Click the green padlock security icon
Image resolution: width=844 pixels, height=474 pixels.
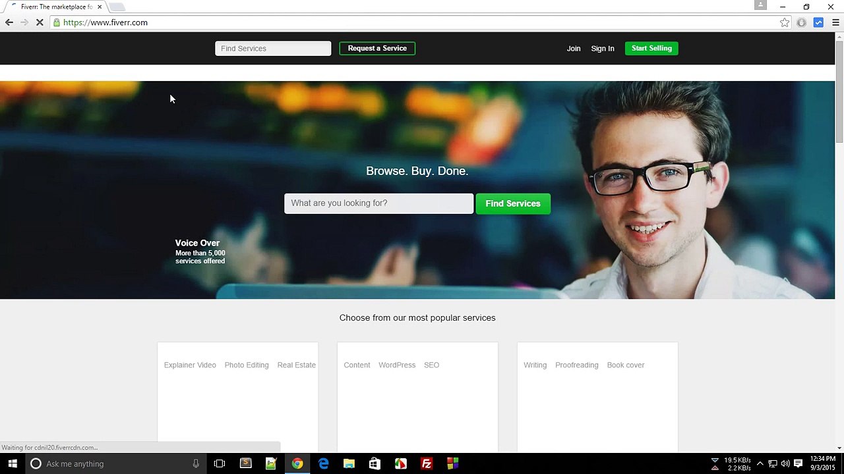click(x=57, y=22)
